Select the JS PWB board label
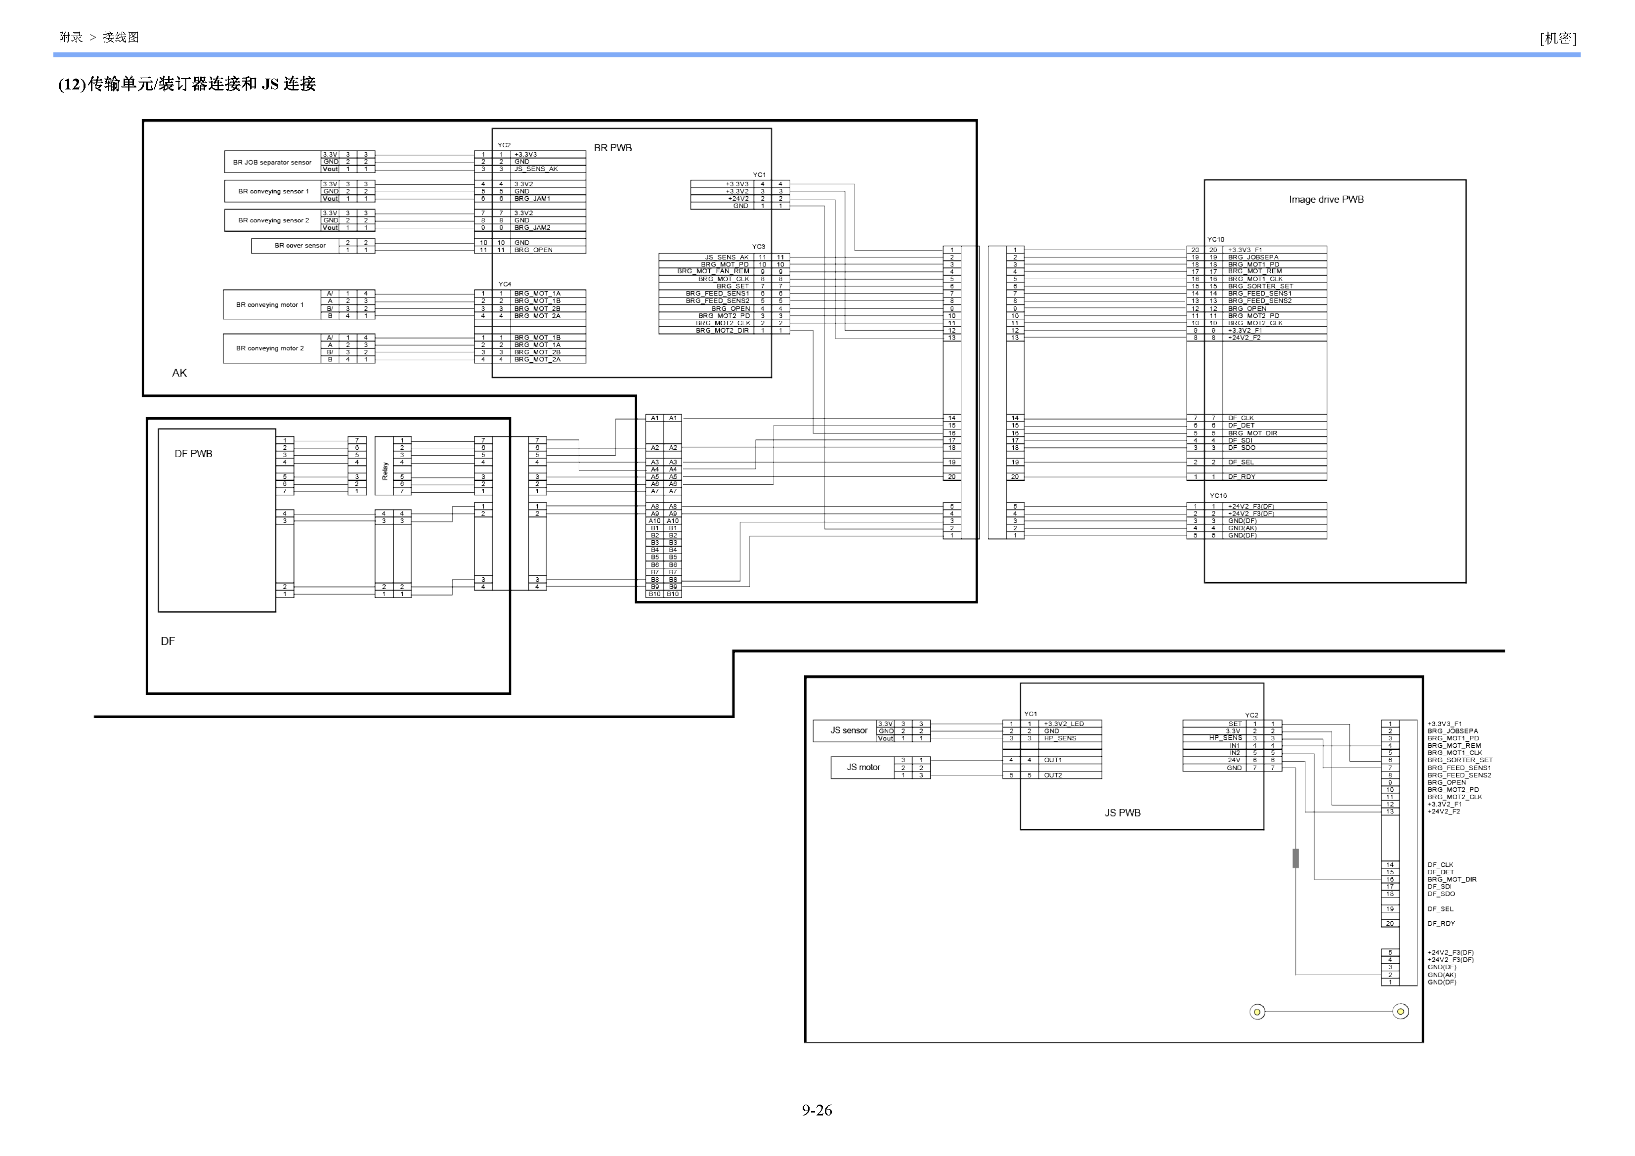Screen dimensions: 1635x1156 [x=1122, y=813]
